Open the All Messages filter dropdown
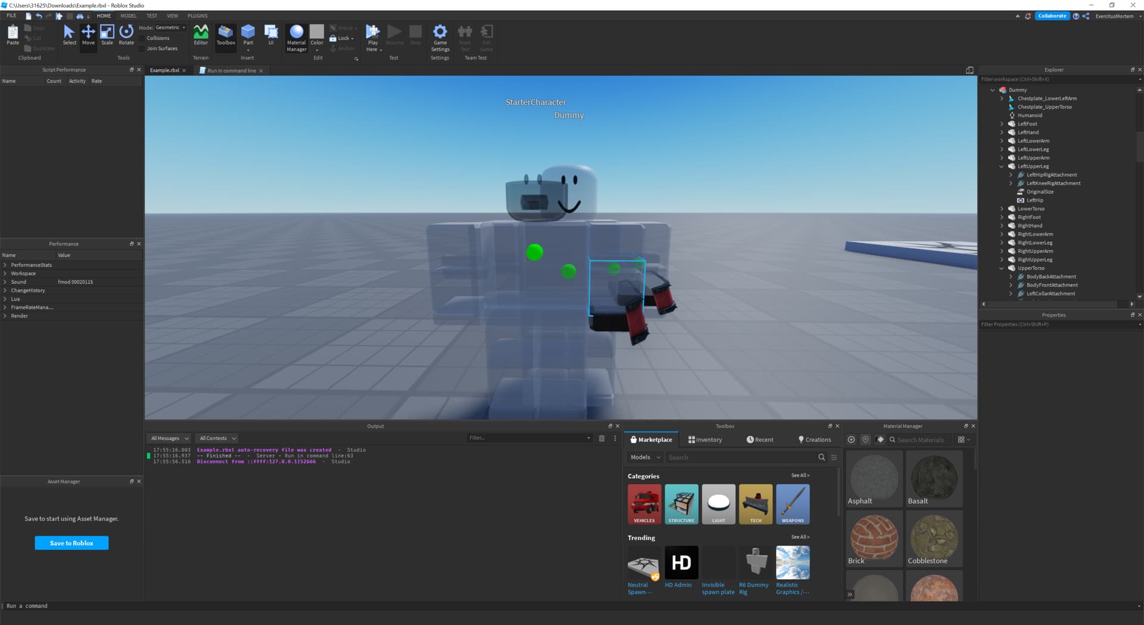 [169, 438]
